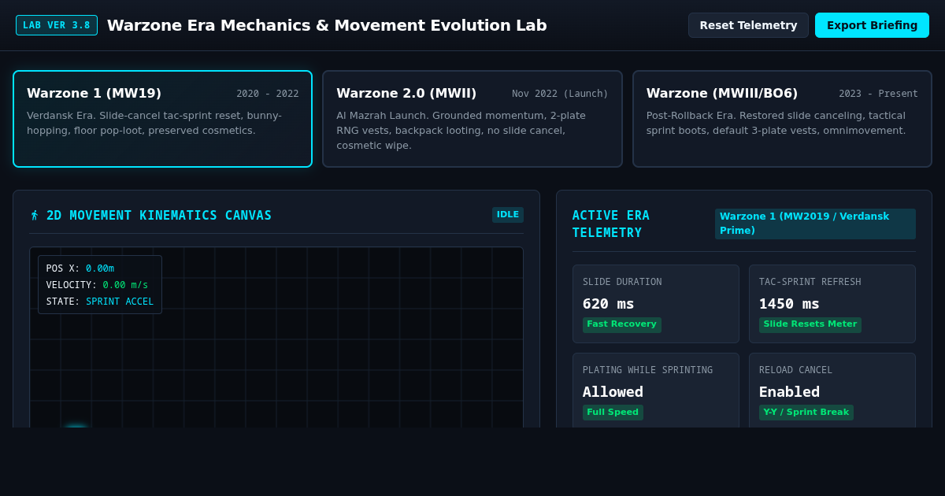Click the Warzone 1 (MW2019 / Verdansk Prime) badge
Viewport: 945px width, 496px height.
(x=815, y=224)
